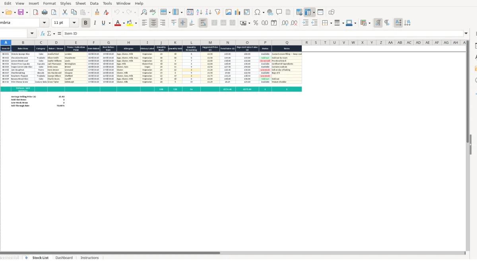This screenshot has height=268, width=477.
Task: Apply the yellow highlighting color
Action: click(130, 23)
